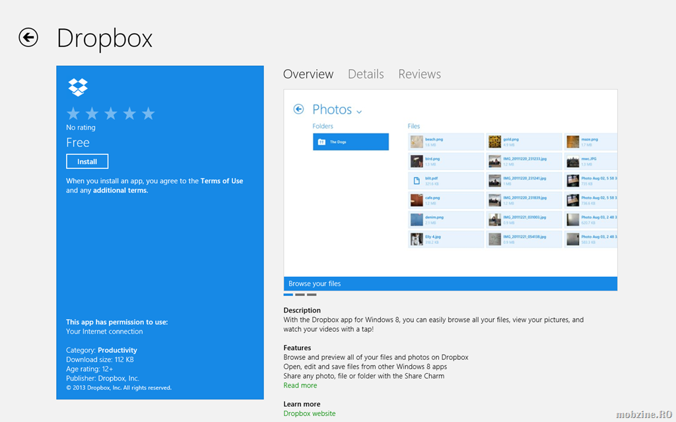
Task: Switch to the Overview tab
Action: [x=308, y=74]
